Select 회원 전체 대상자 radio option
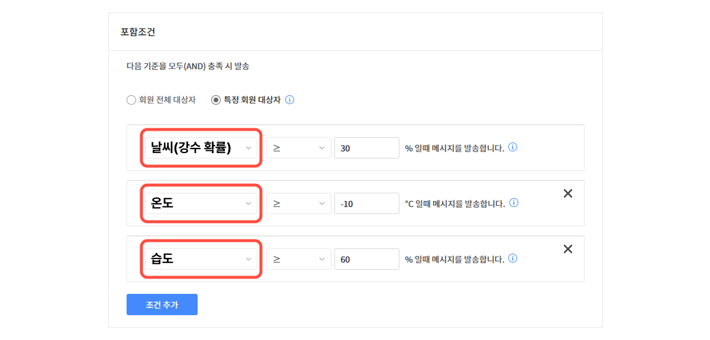 [131, 100]
